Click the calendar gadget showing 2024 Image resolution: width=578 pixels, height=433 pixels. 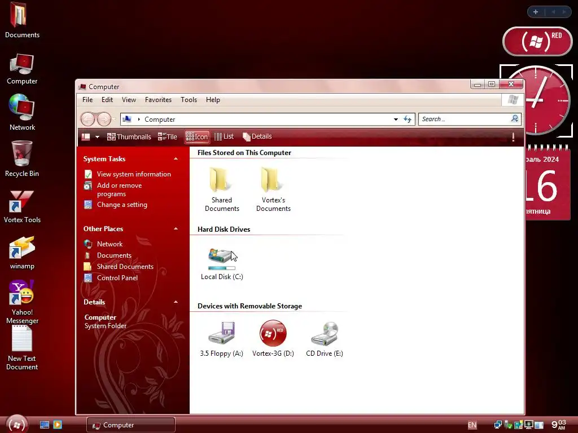(x=548, y=183)
